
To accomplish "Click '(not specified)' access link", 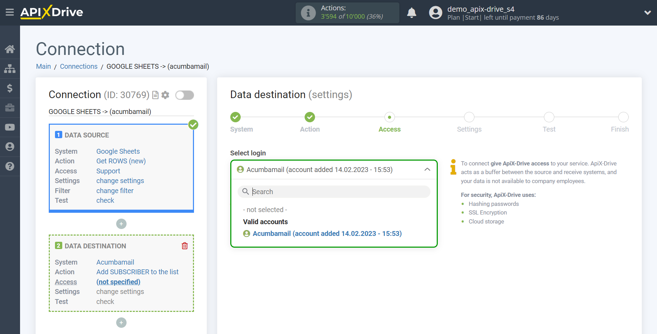I will click(118, 282).
